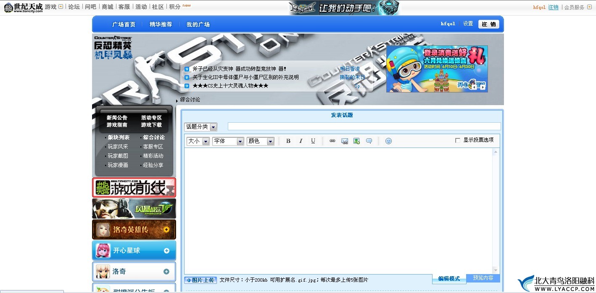
Task: Open 商城 in the top menu
Action: [107, 7]
